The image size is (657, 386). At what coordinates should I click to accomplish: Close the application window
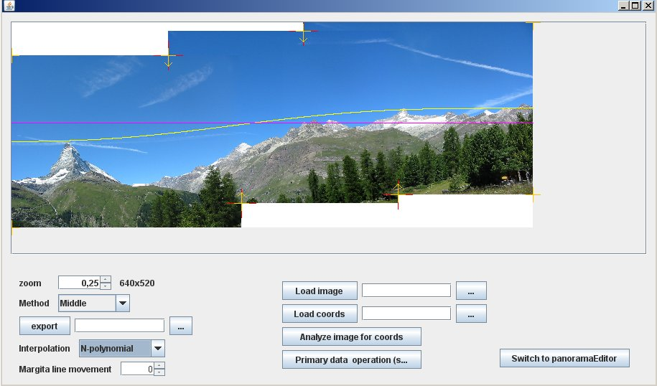click(x=648, y=6)
